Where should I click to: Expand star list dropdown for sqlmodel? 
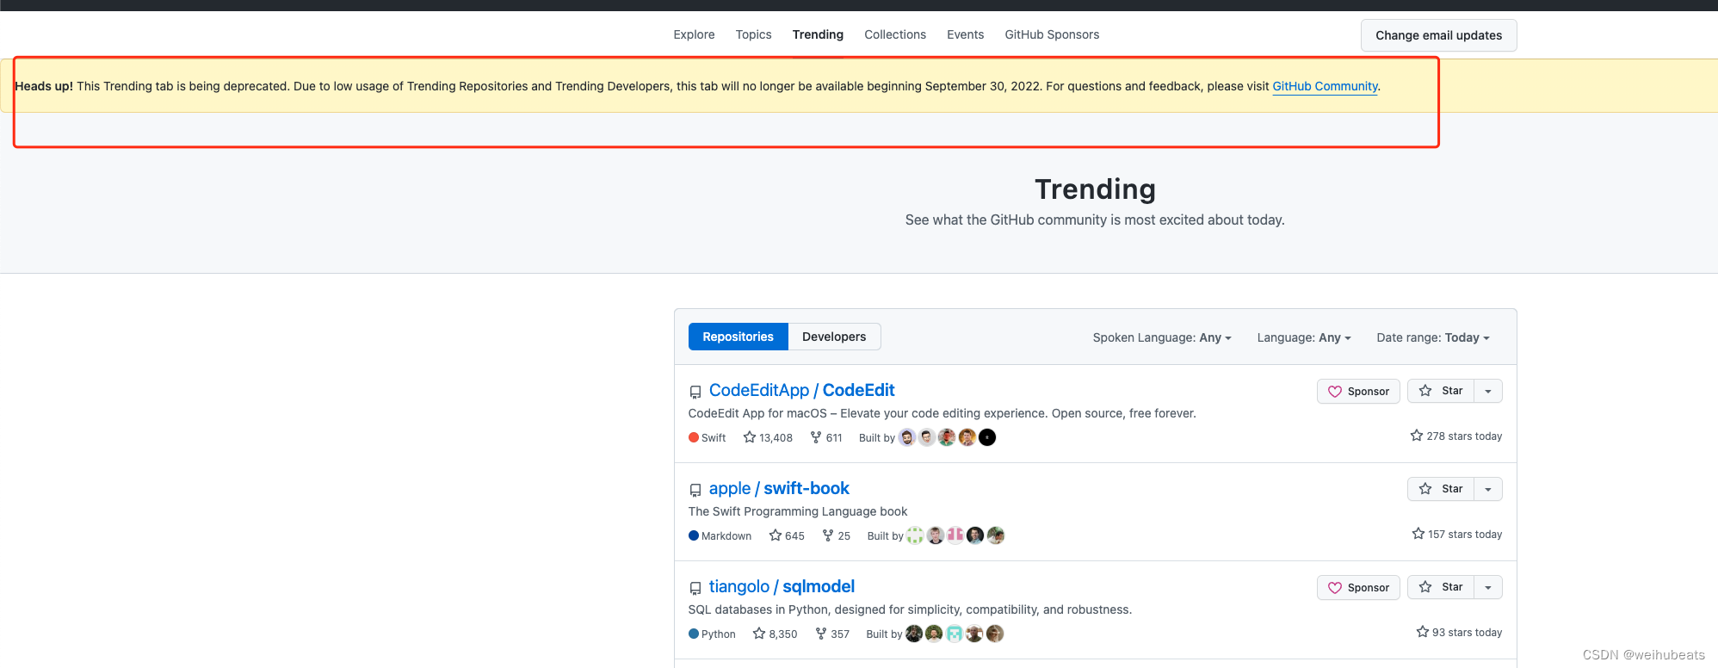pos(1488,587)
